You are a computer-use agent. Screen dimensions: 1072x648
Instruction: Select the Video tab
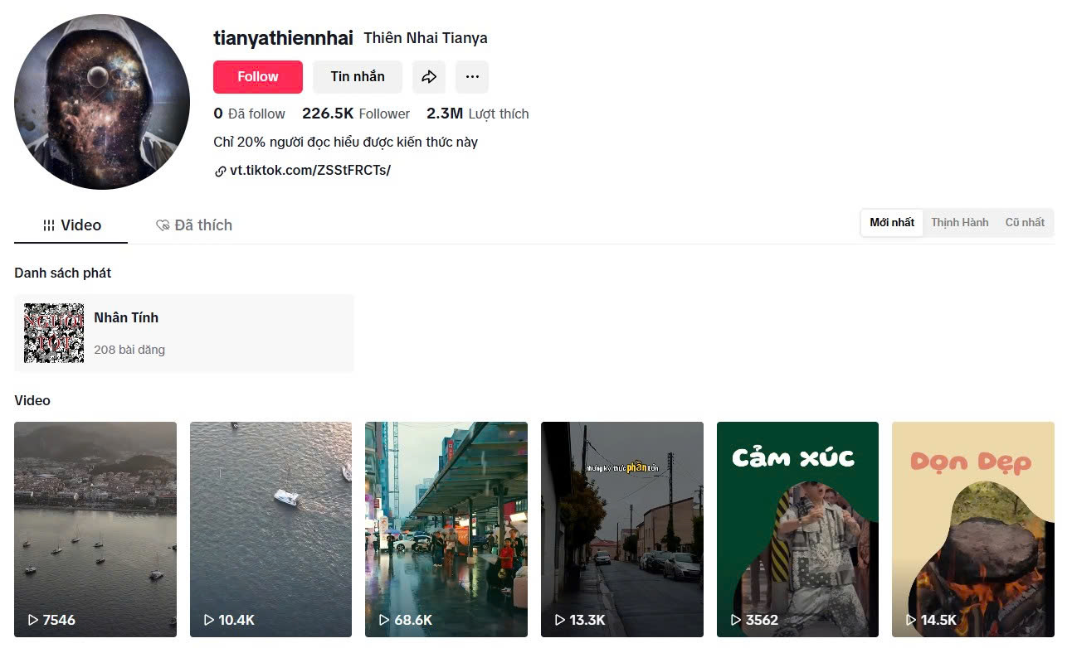(x=71, y=225)
